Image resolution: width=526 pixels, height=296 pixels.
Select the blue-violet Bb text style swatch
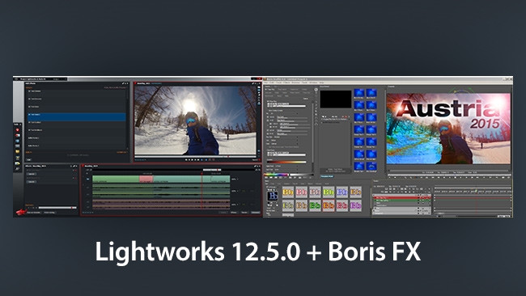341,192
